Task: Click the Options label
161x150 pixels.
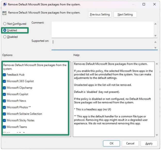Action: 7,55
